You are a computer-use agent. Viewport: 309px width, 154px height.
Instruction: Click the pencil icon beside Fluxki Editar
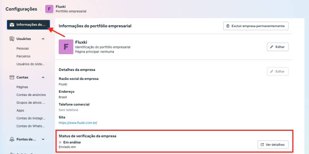[x=272, y=47]
